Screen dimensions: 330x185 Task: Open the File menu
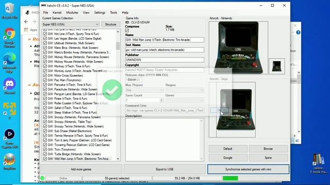point(45,12)
